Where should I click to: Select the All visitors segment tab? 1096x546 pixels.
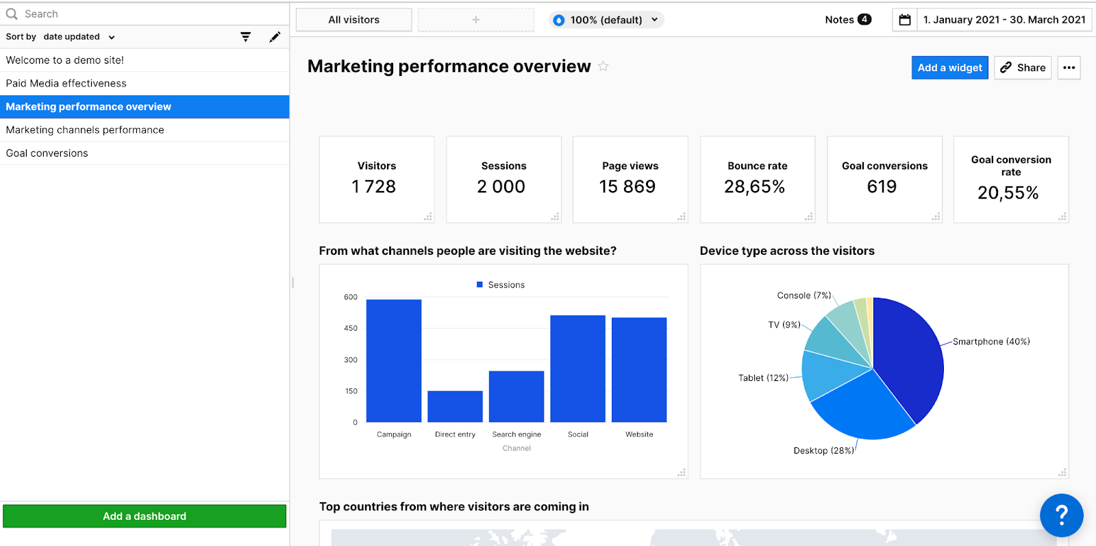[x=353, y=20]
